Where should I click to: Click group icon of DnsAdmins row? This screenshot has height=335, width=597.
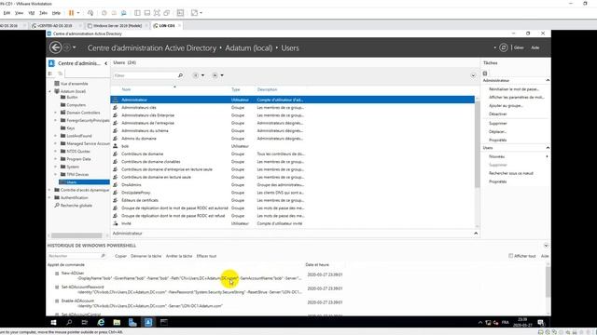point(116,184)
